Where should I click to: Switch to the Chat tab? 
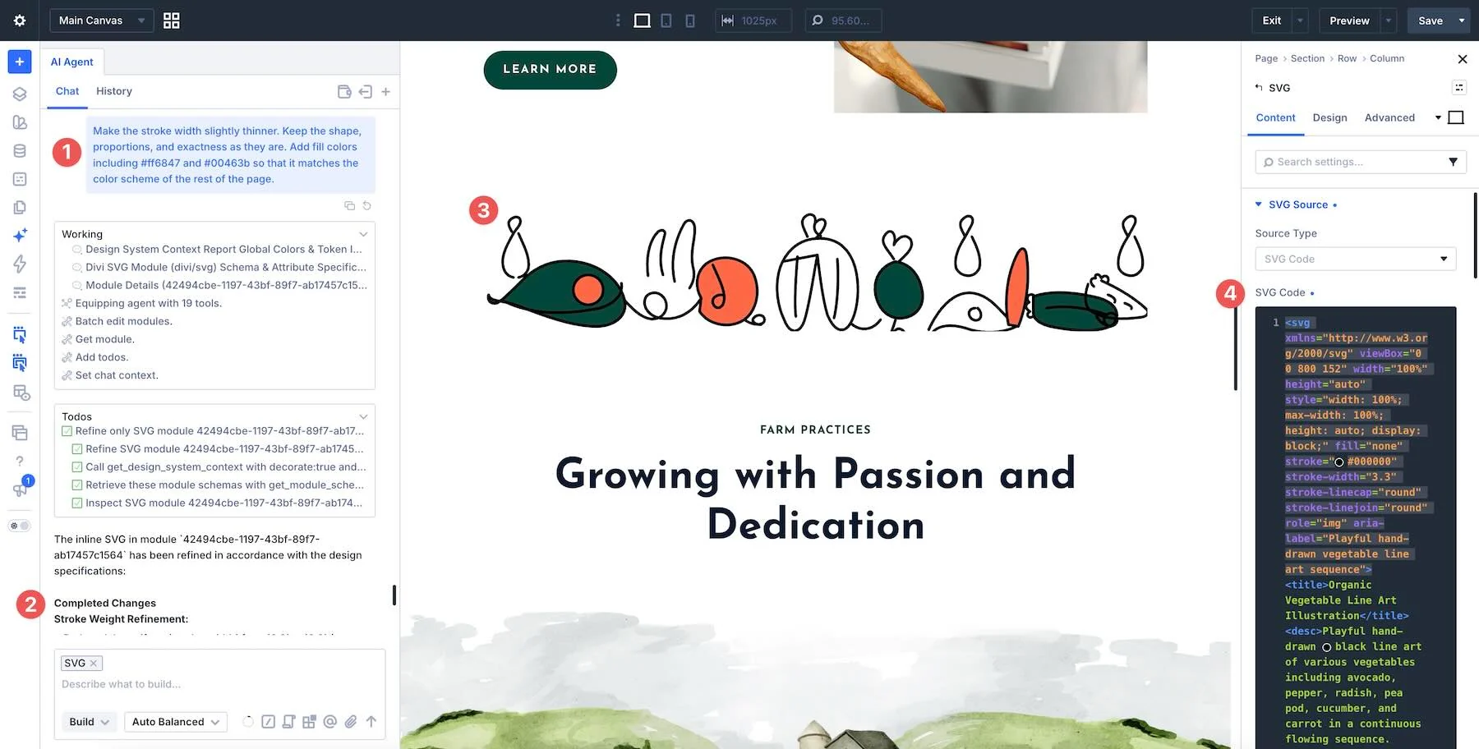pos(67,91)
